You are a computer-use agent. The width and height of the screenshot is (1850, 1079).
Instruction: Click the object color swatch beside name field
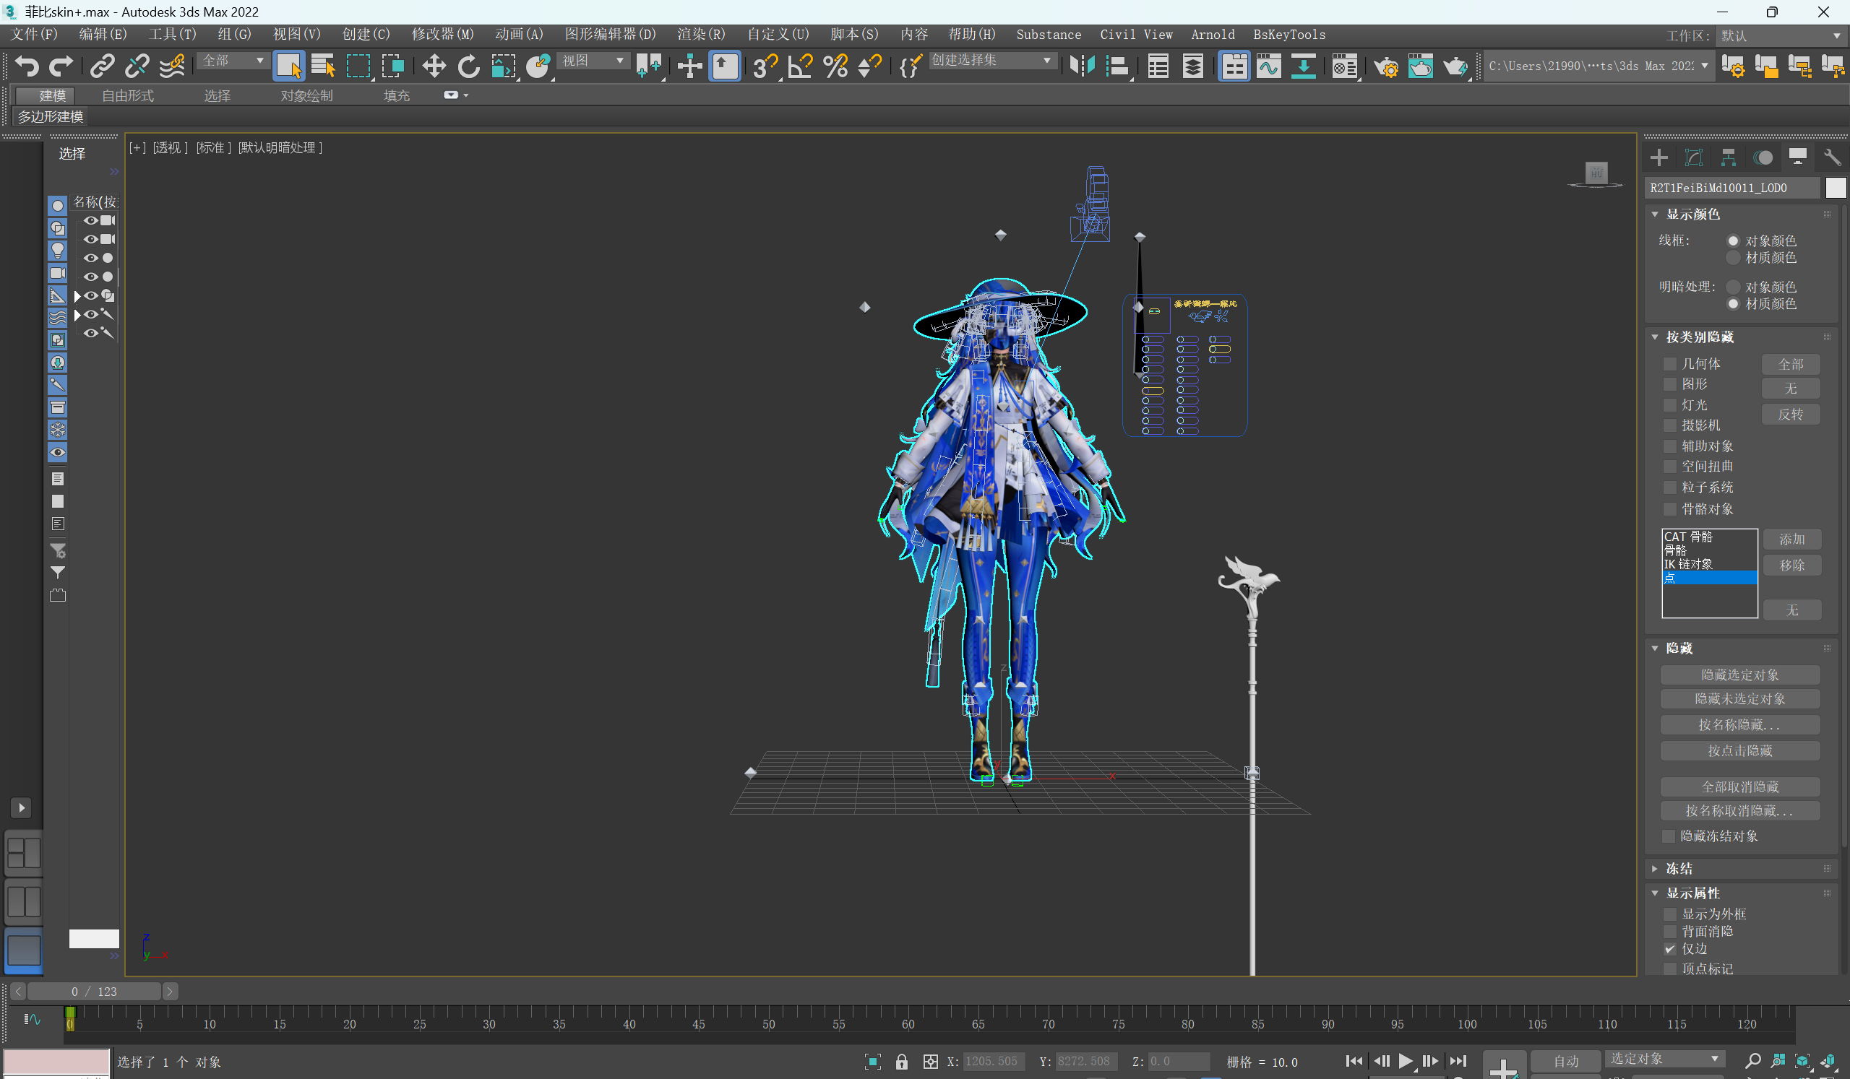point(1835,188)
